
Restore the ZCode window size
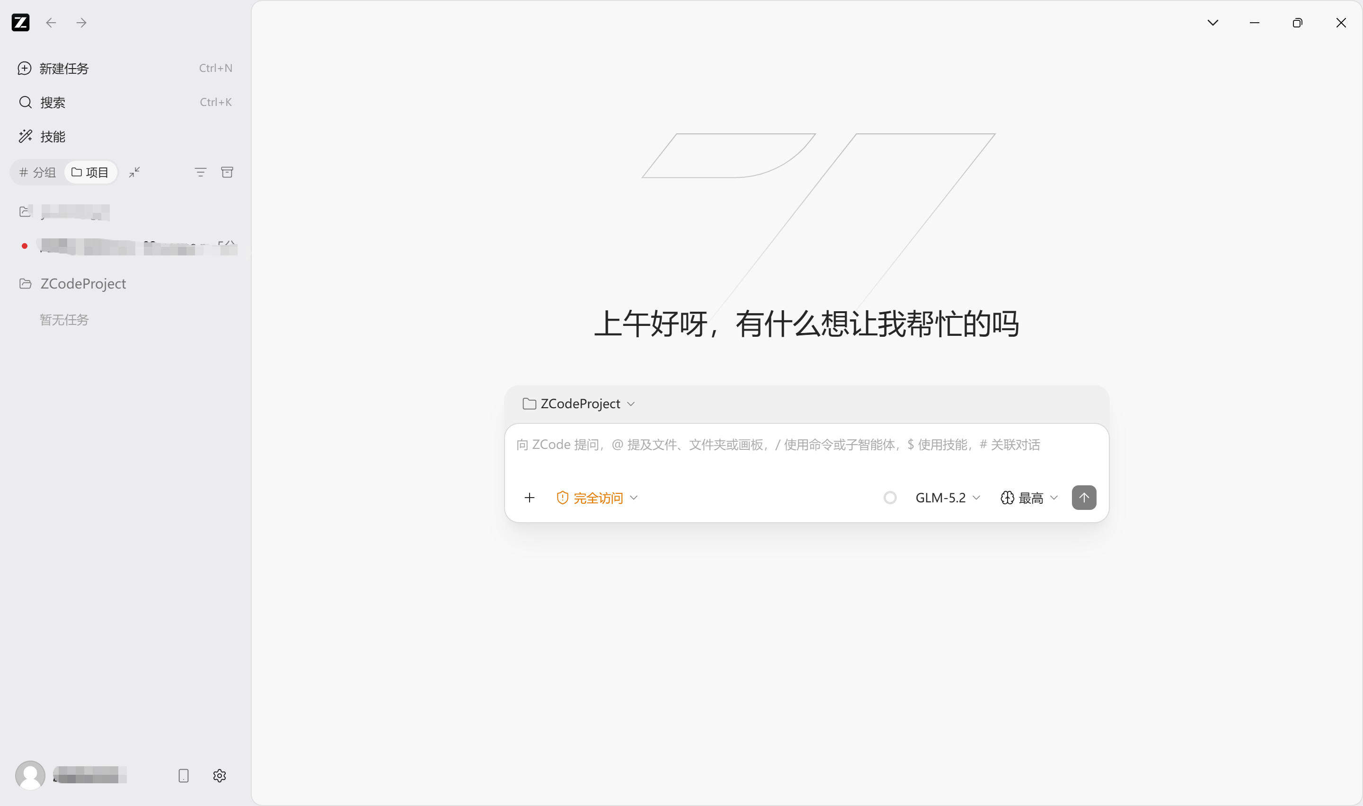(1297, 22)
